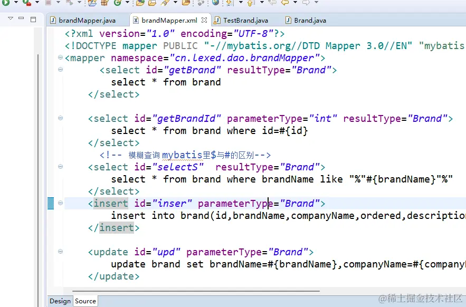Viewport: 466px width, 307px height.
Task: Collapse the selectS select element fold
Action: (60, 167)
